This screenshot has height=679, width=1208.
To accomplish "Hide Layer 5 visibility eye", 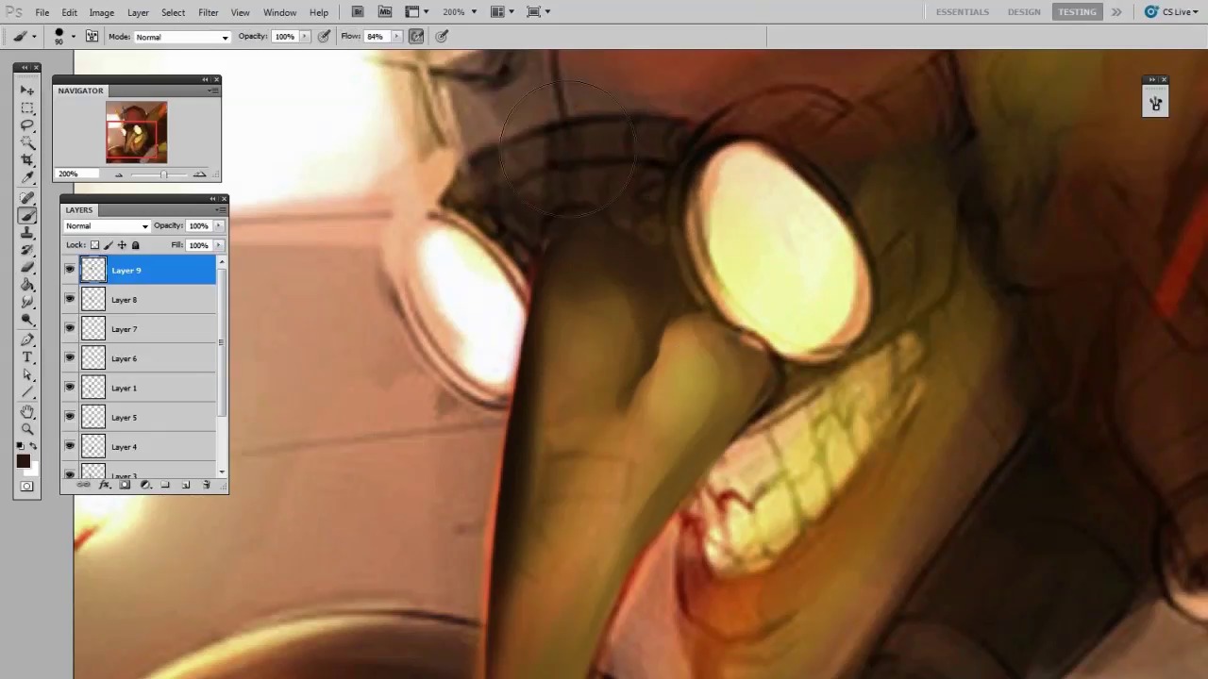I will click(x=70, y=417).
